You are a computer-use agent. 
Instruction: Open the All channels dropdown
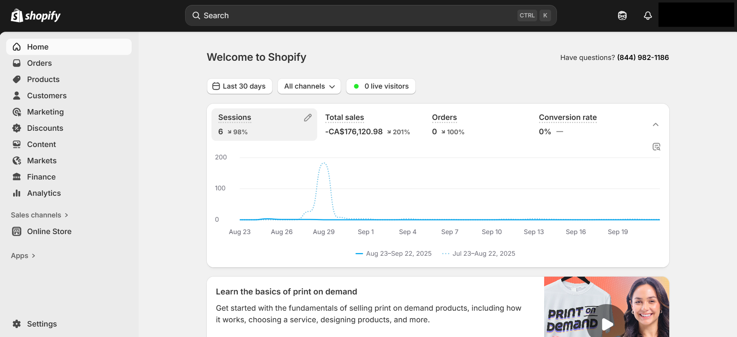click(x=309, y=86)
